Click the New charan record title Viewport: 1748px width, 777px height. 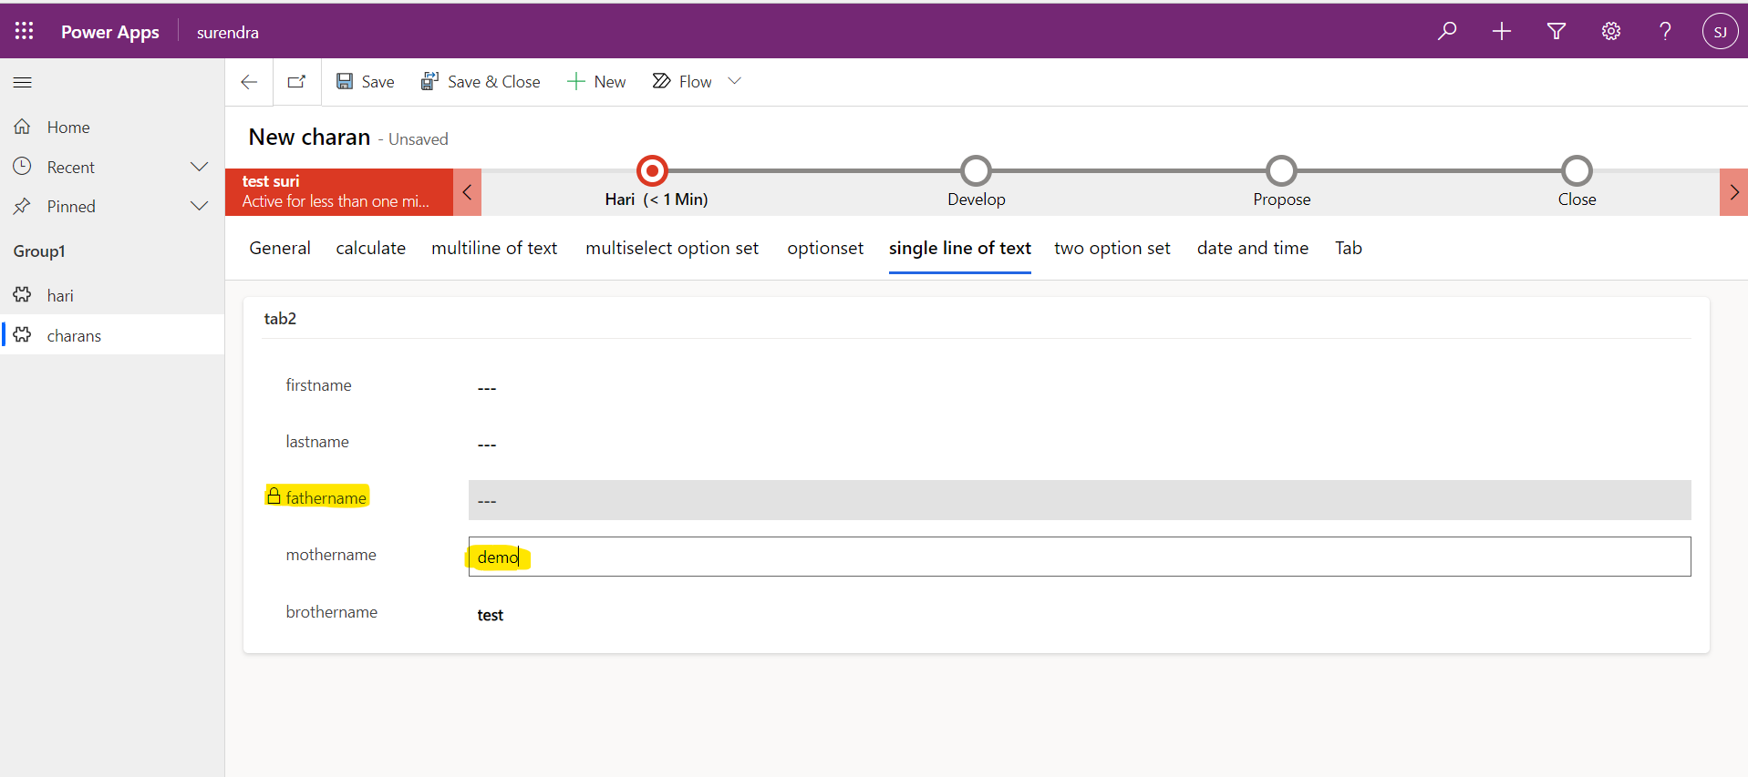[309, 137]
